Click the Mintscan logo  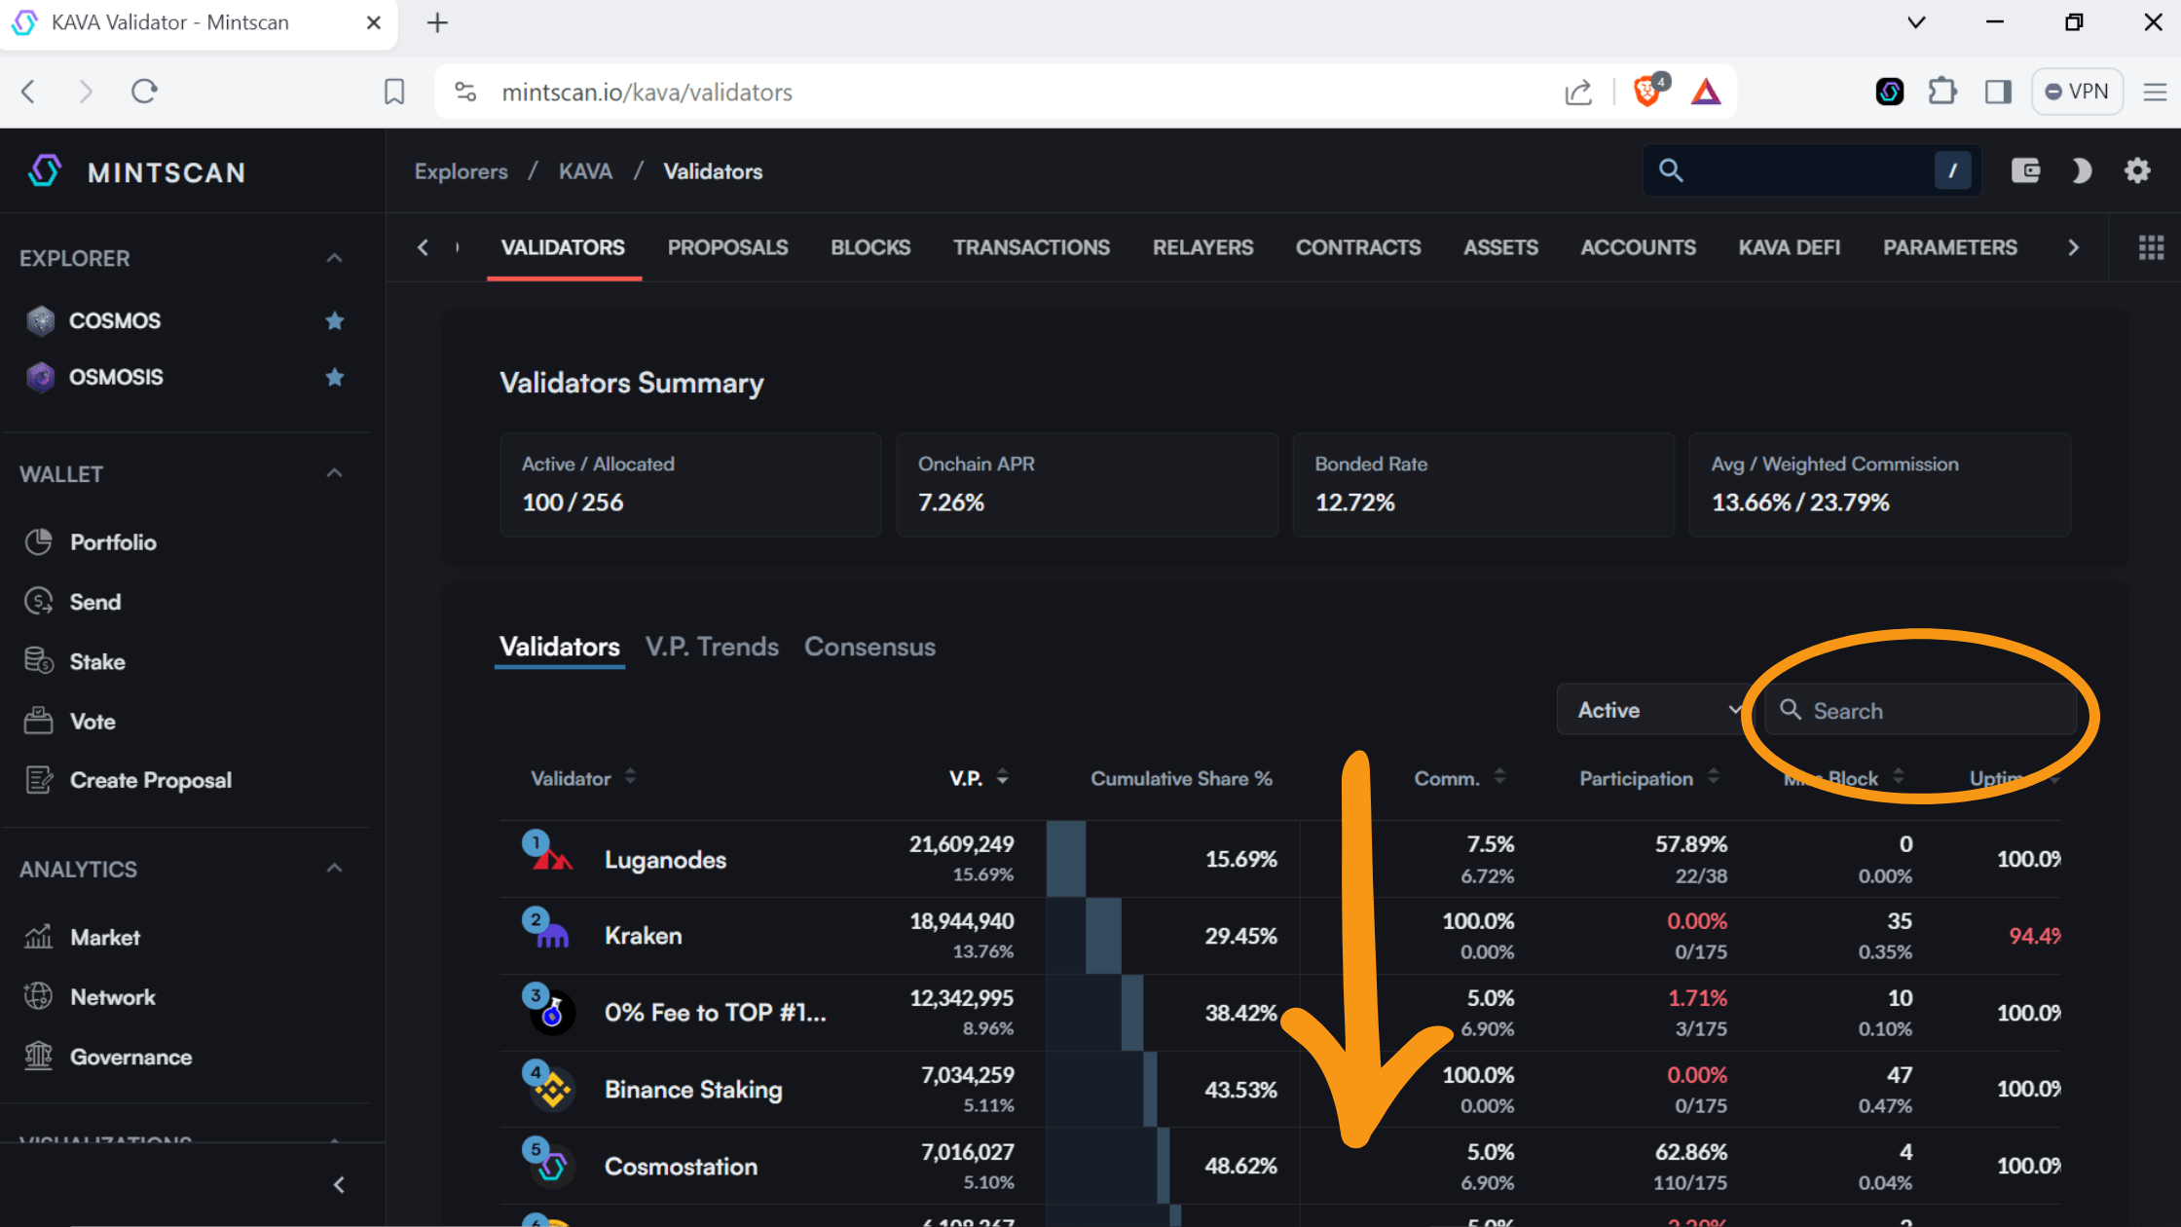pos(135,171)
